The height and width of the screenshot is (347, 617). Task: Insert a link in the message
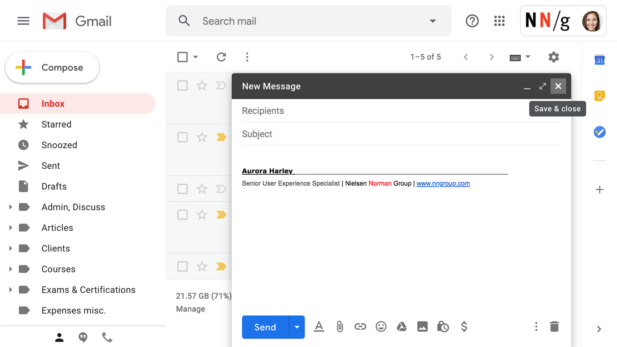coord(360,327)
